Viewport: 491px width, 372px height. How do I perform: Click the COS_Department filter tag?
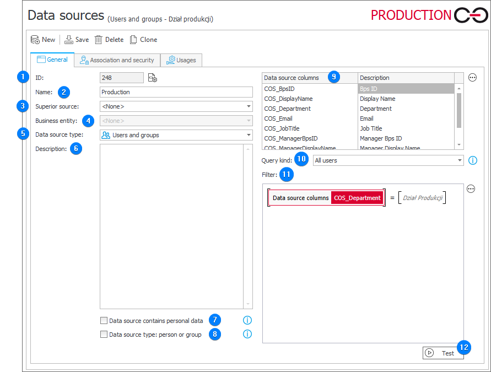tap(357, 198)
